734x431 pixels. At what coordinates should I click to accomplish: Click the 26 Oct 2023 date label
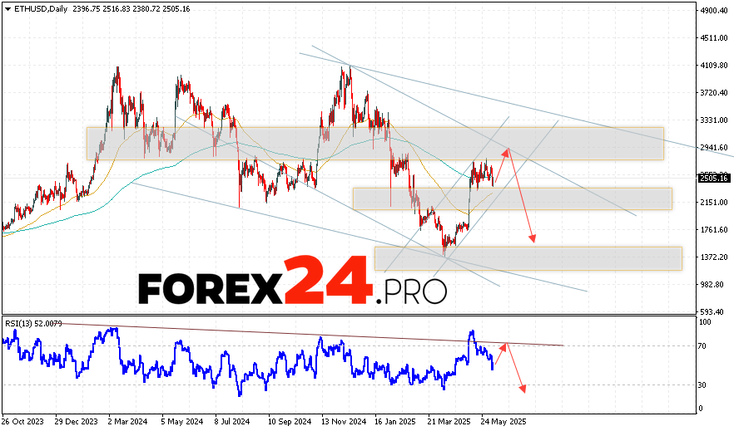(23, 421)
